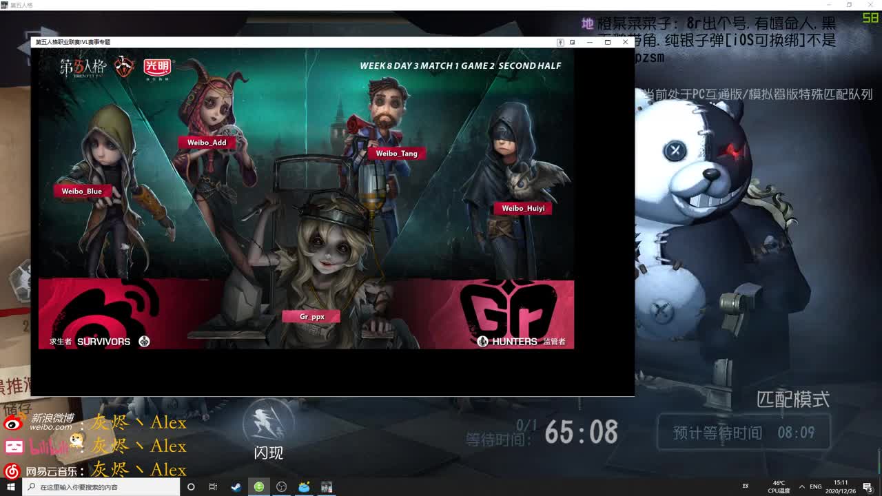Click the IVL league emblem icon
The image size is (882, 496).
click(x=124, y=67)
